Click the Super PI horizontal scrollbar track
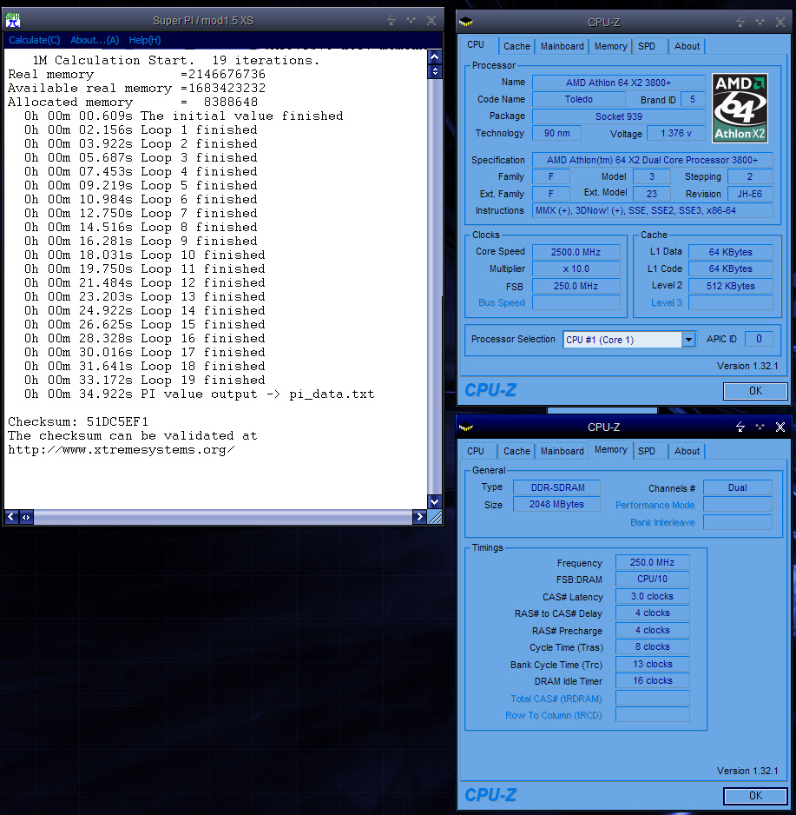 point(223,517)
